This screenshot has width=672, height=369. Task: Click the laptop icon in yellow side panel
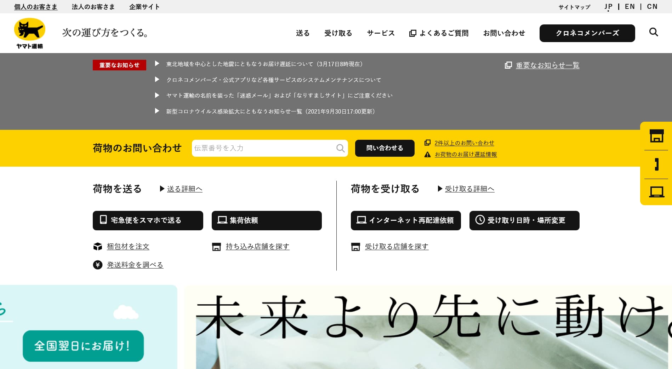[656, 192]
